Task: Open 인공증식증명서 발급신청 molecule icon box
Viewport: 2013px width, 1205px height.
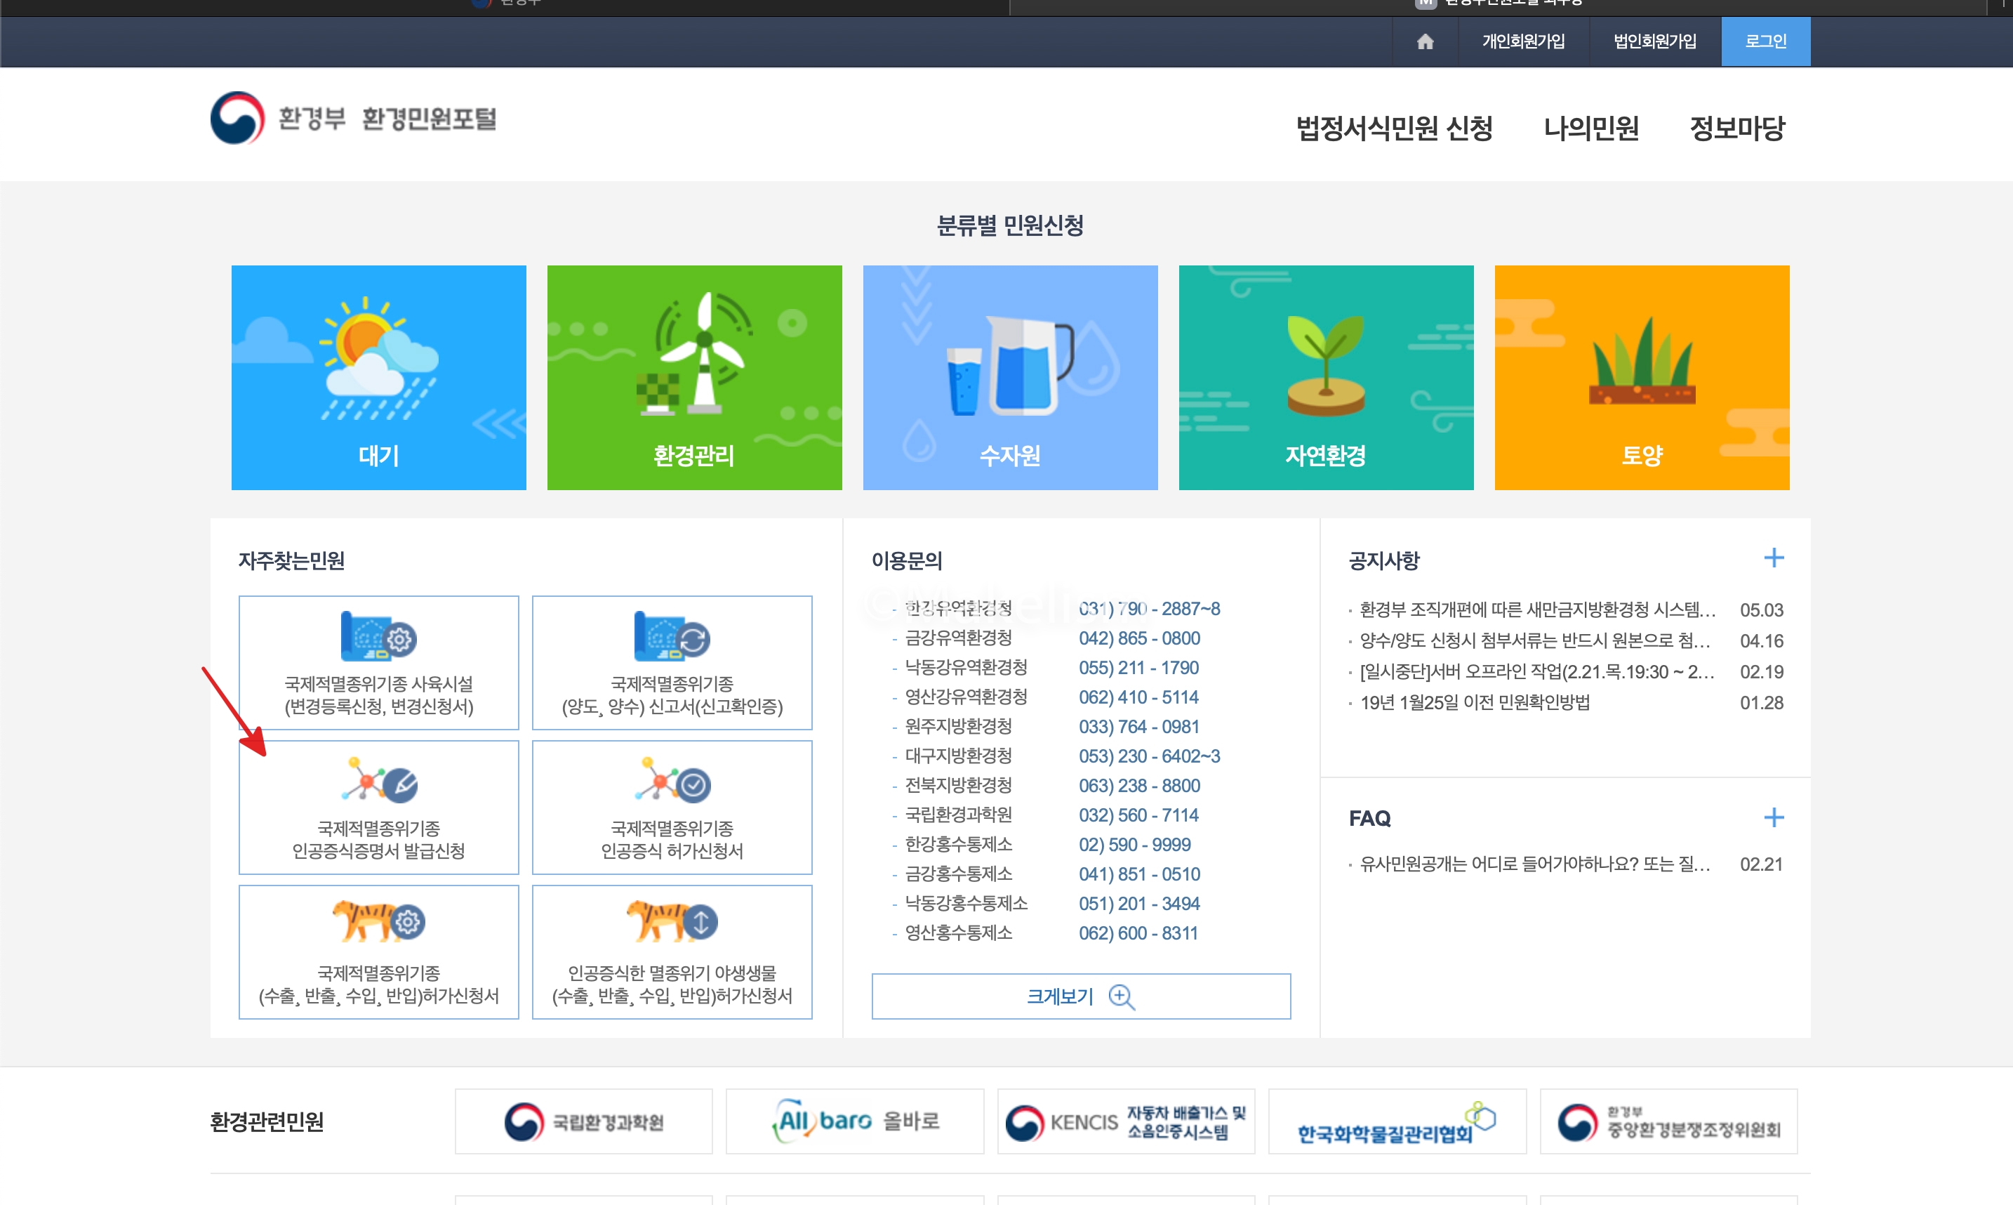Action: click(378, 807)
